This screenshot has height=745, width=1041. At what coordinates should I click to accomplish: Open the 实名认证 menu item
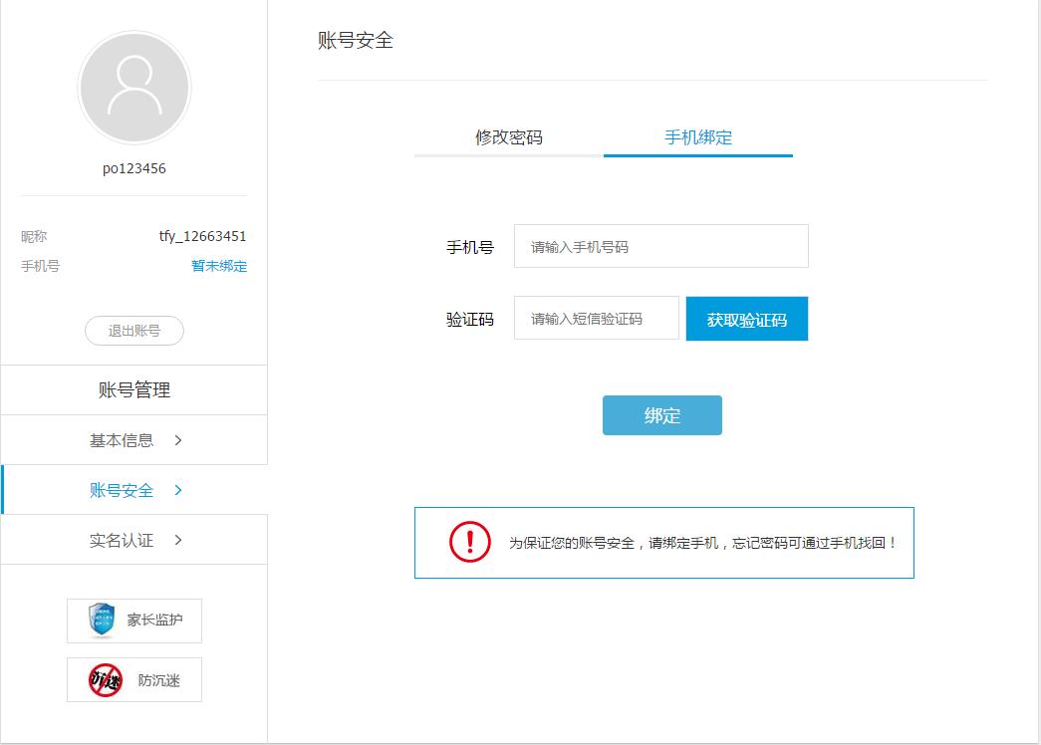pyautogui.click(x=122, y=540)
